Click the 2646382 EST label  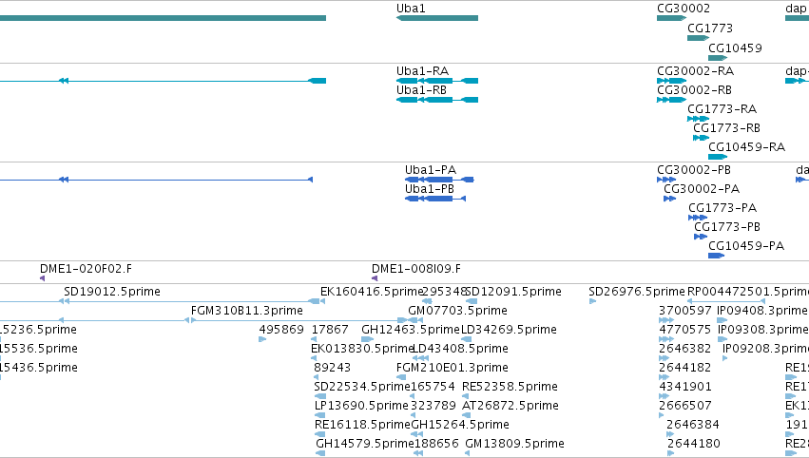[x=685, y=349]
